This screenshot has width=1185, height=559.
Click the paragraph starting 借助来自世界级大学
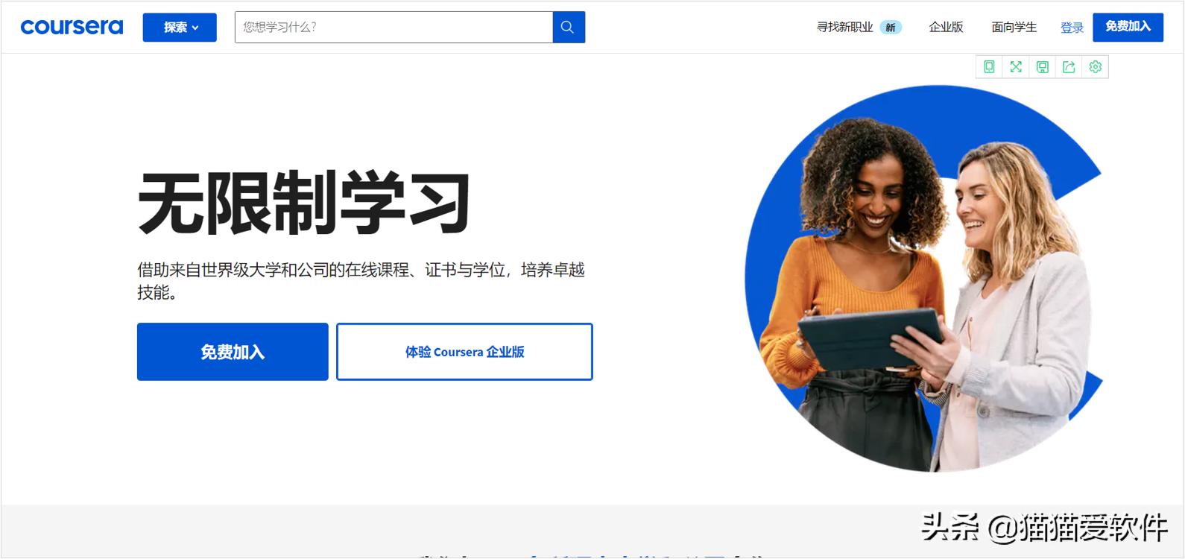(x=361, y=280)
